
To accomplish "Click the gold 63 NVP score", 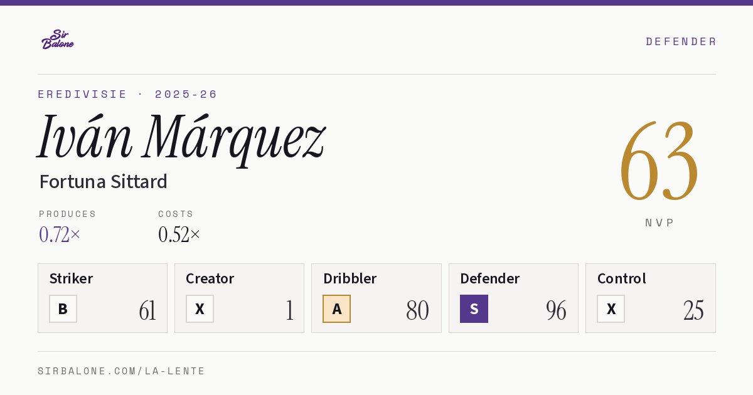I will tap(659, 161).
